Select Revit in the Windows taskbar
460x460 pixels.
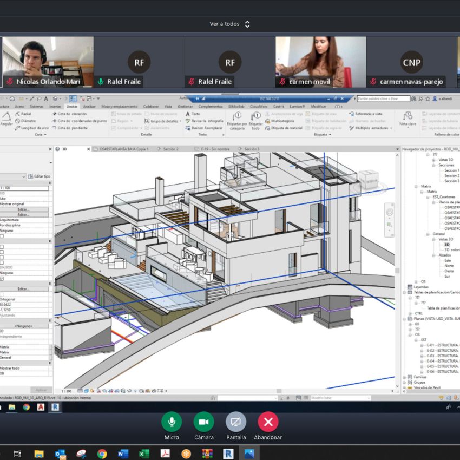(x=228, y=453)
